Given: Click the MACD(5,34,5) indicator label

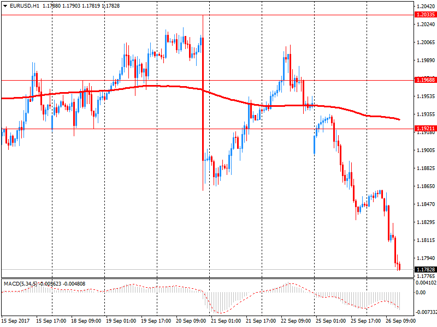Looking at the screenshot, I should pos(20,283).
